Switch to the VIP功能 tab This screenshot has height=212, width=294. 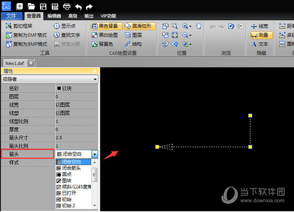[x=108, y=16]
